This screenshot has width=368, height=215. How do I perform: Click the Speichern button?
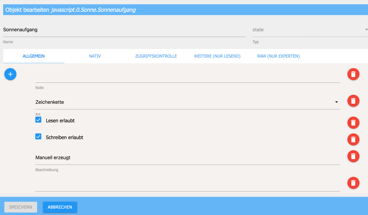[21, 207]
